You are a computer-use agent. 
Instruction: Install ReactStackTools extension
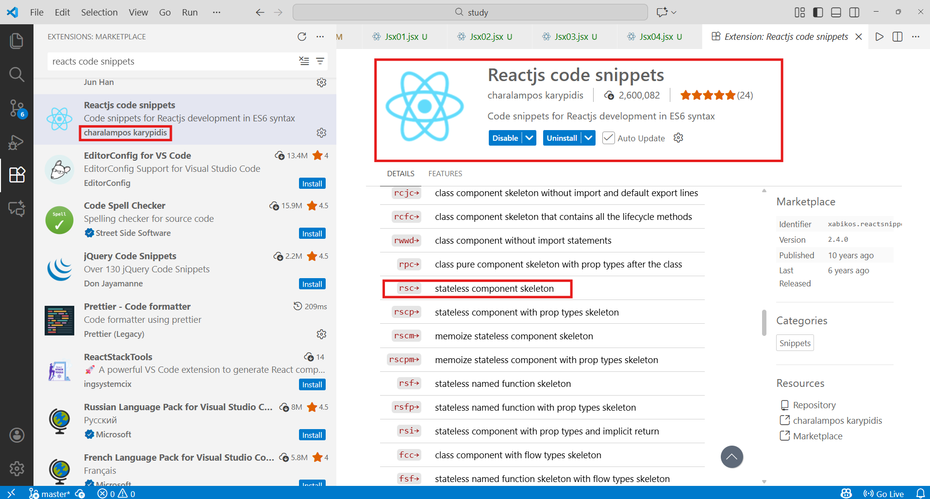[312, 384]
